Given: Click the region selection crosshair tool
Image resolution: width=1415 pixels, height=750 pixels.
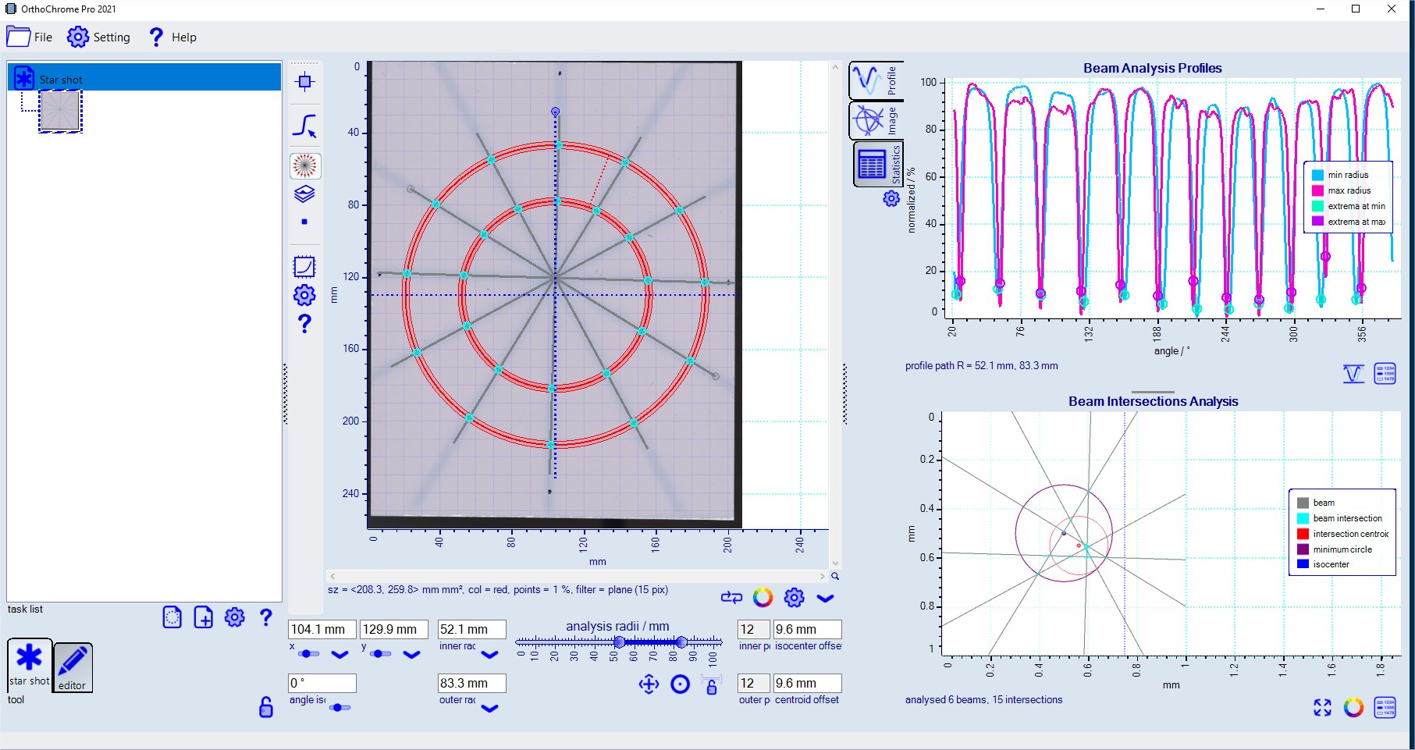Looking at the screenshot, I should [x=304, y=82].
